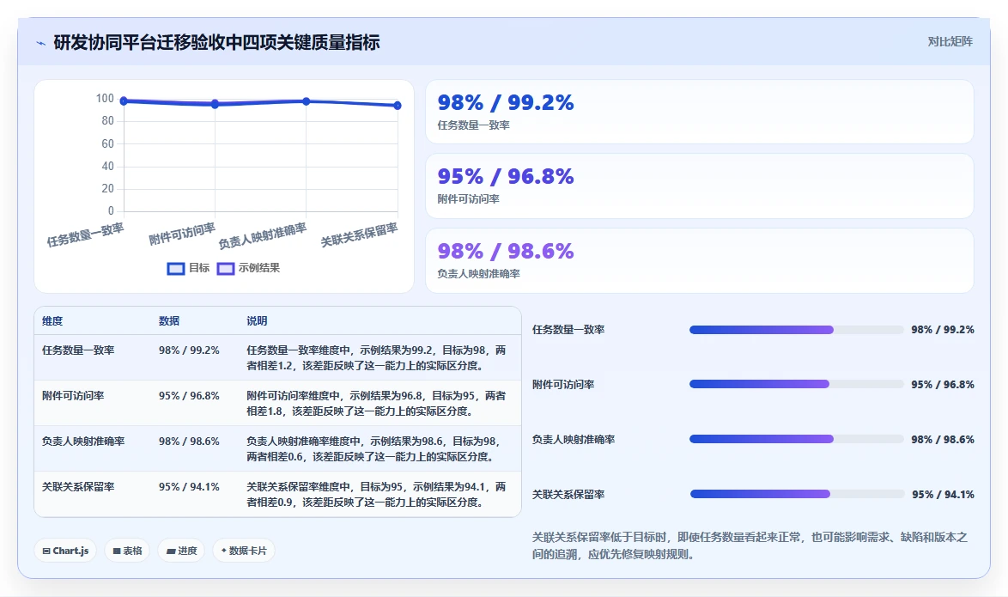1008x597 pixels.
Task: Click description mentioning 两者相差1.2
Action: (x=376, y=357)
